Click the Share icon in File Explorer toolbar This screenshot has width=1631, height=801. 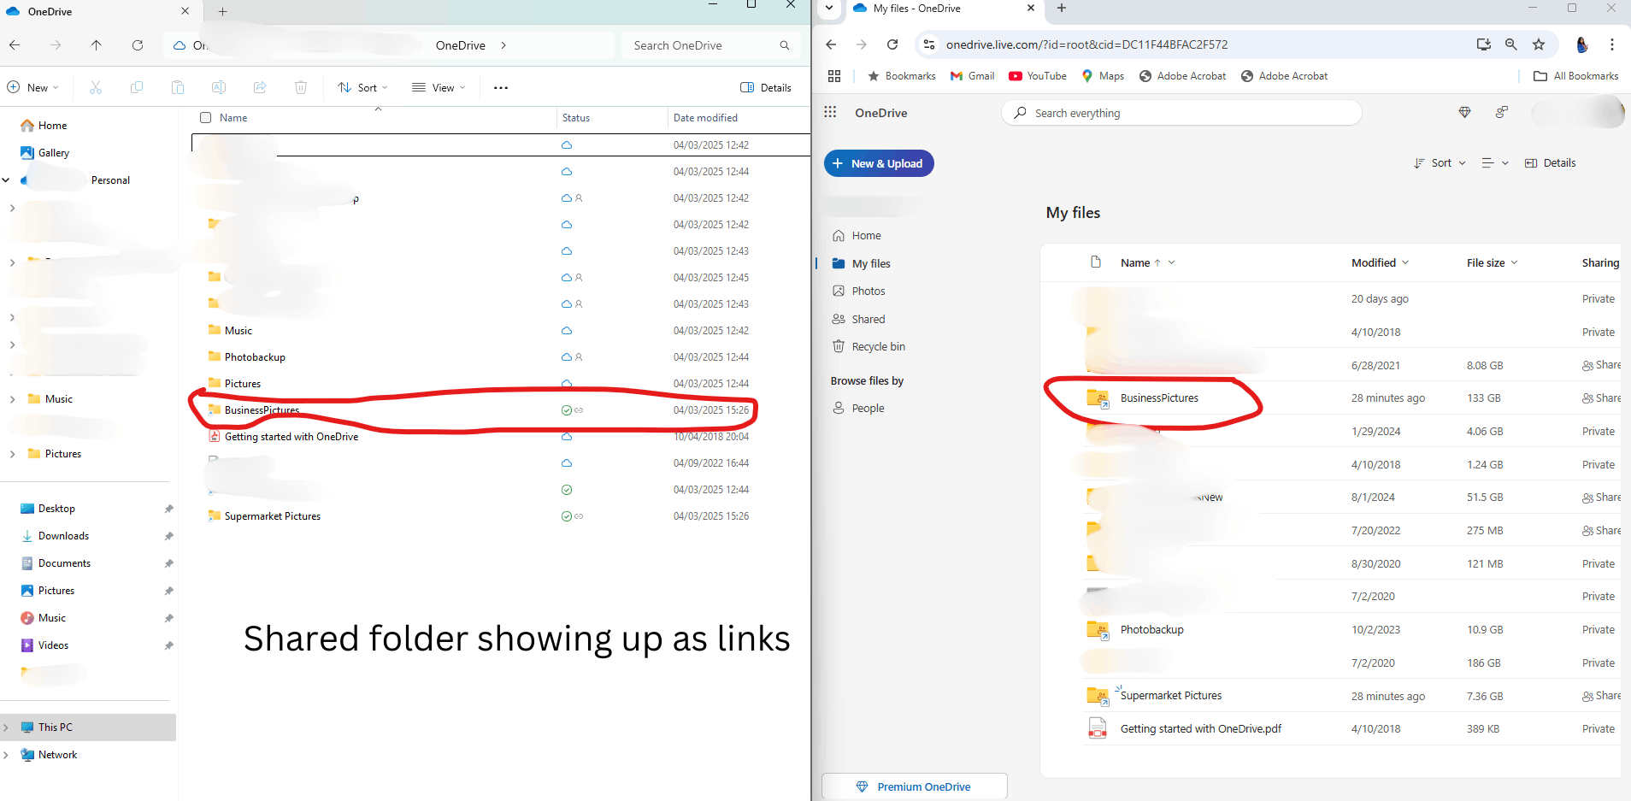260,87
